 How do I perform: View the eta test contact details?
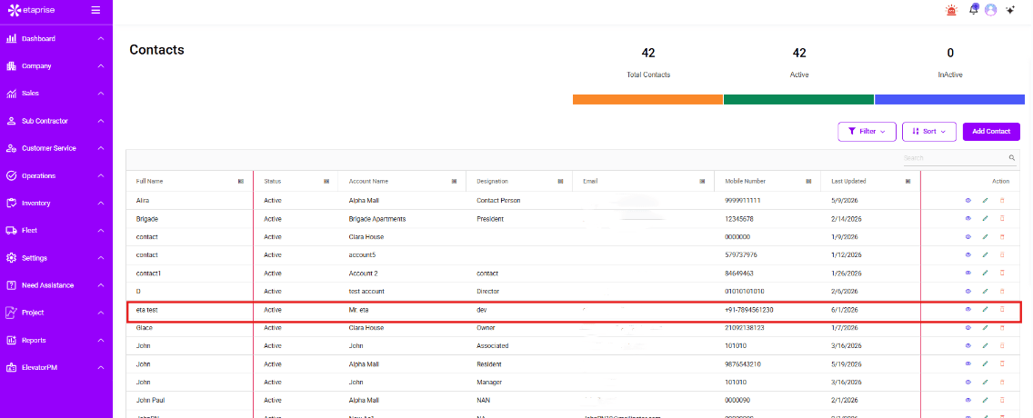pyautogui.click(x=968, y=309)
